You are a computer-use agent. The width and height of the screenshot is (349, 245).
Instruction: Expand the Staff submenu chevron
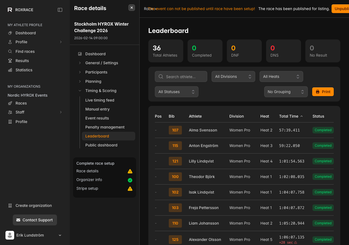[61, 112]
